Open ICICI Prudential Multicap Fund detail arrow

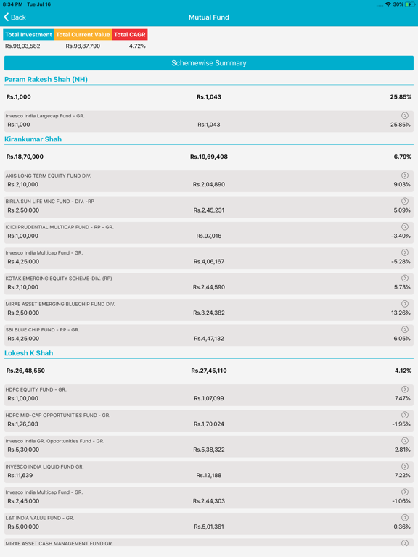pos(404,226)
